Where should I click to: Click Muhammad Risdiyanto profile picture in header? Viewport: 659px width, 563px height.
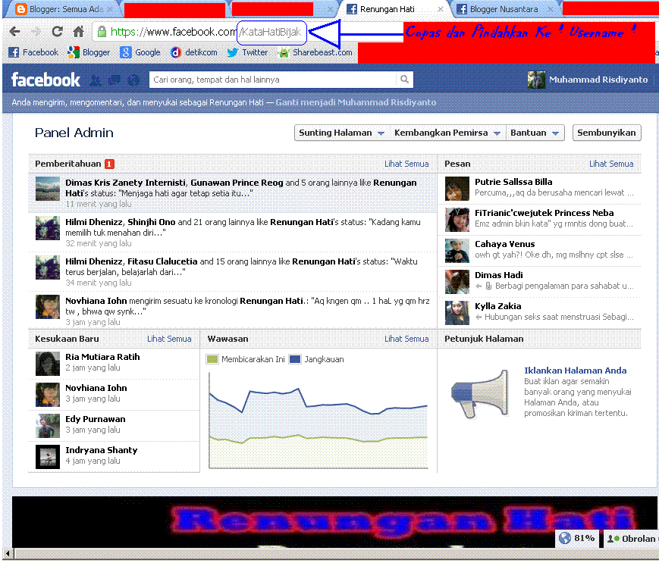pos(536,80)
